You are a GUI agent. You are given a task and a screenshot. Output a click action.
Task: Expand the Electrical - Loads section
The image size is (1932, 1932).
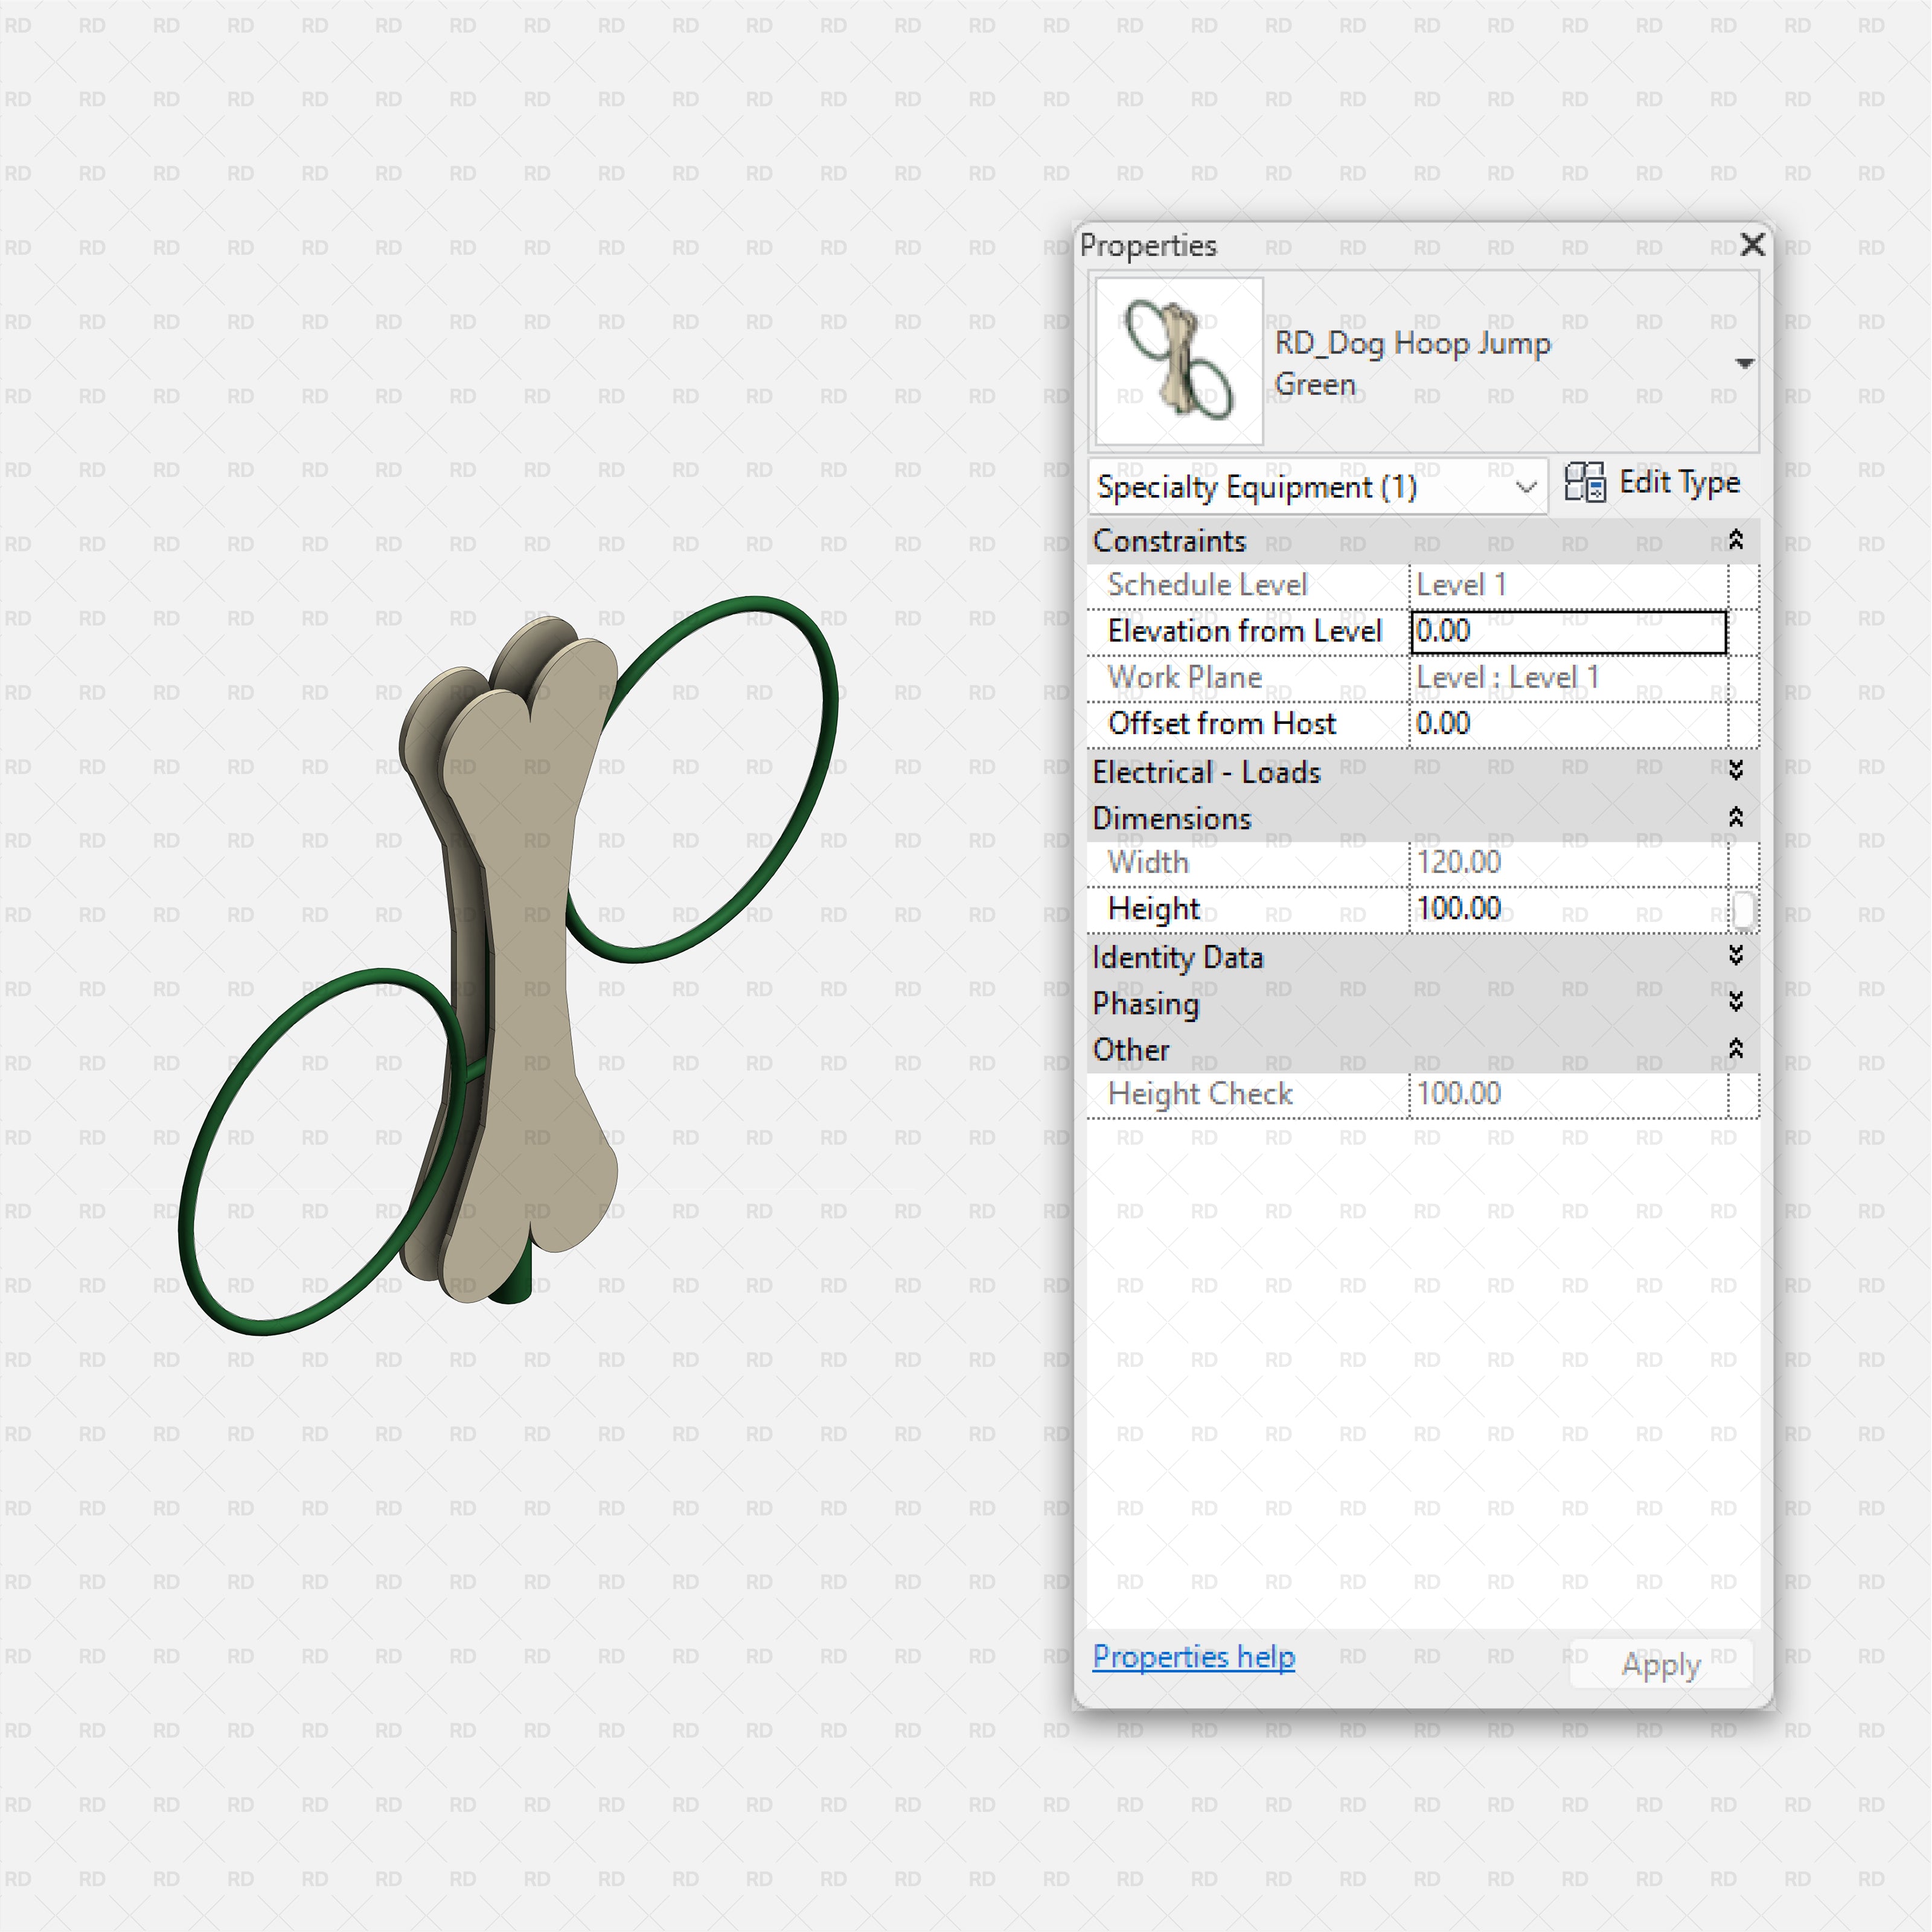1737,771
